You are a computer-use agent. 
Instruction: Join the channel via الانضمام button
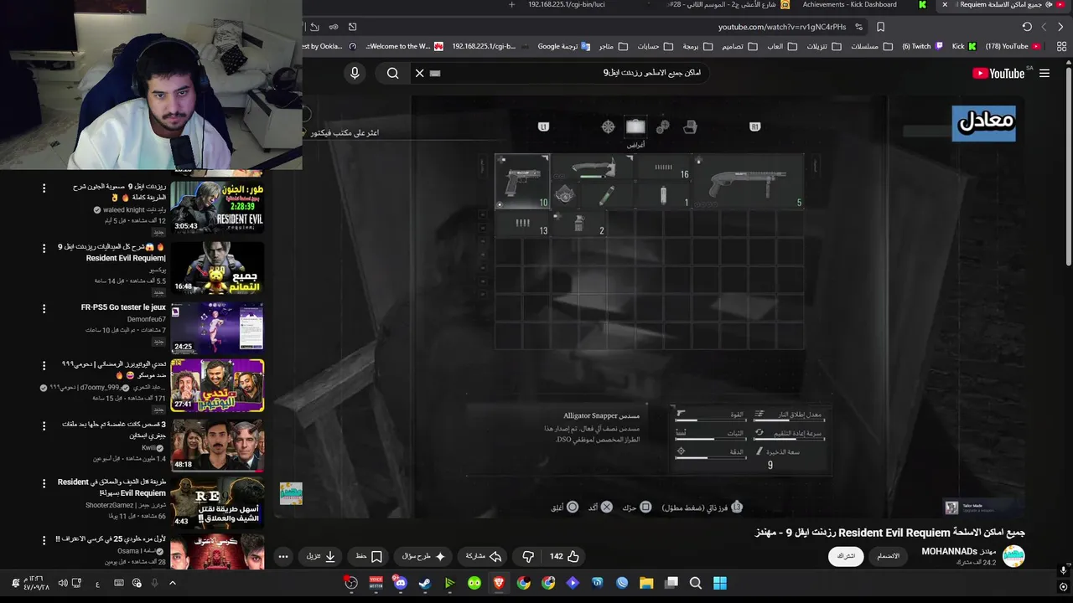[x=888, y=556]
